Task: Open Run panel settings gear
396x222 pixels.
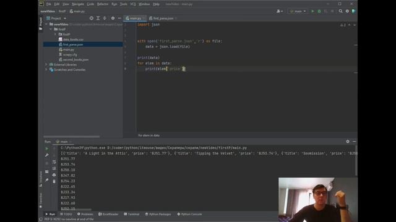Action: coord(348,141)
